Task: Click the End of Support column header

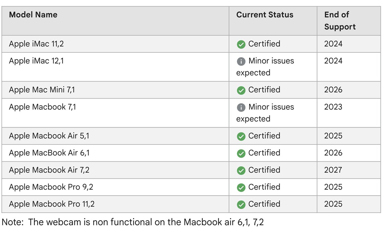Action: 340,21
